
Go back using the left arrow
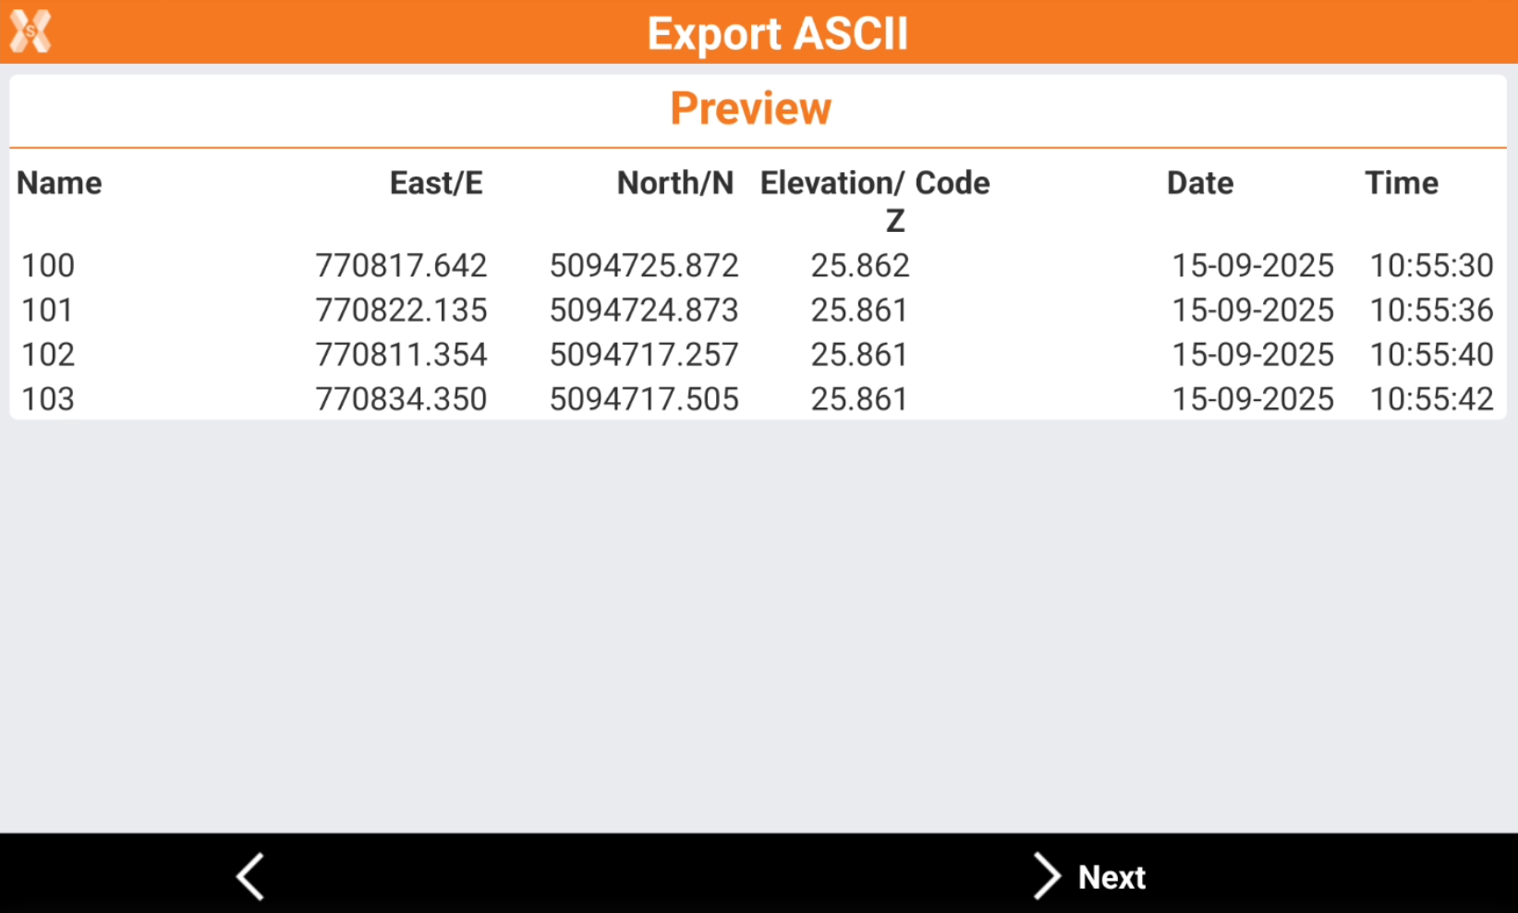point(250,876)
